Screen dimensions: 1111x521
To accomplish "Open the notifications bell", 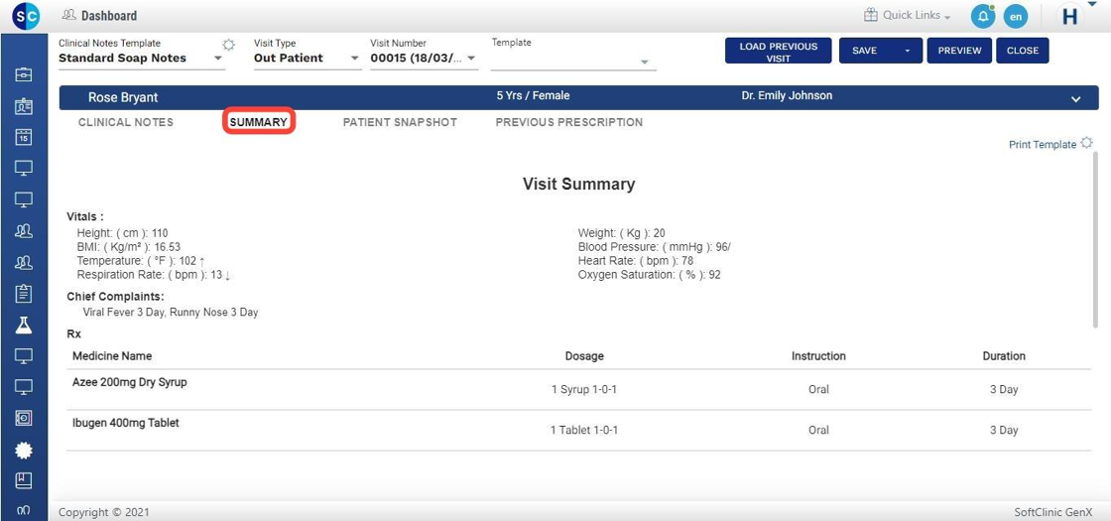I will (983, 16).
